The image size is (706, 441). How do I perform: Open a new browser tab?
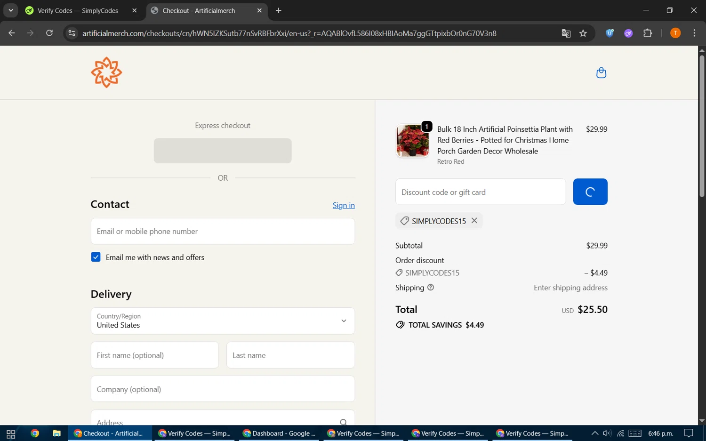pos(279,10)
